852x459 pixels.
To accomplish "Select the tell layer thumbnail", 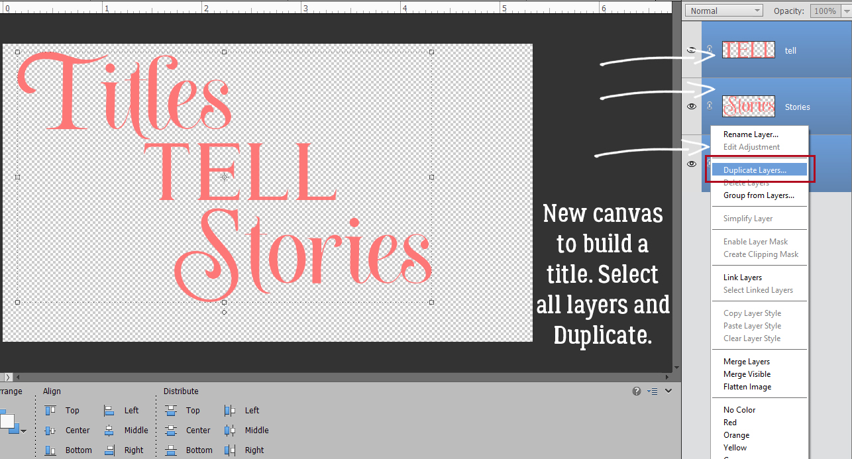I will coord(748,50).
